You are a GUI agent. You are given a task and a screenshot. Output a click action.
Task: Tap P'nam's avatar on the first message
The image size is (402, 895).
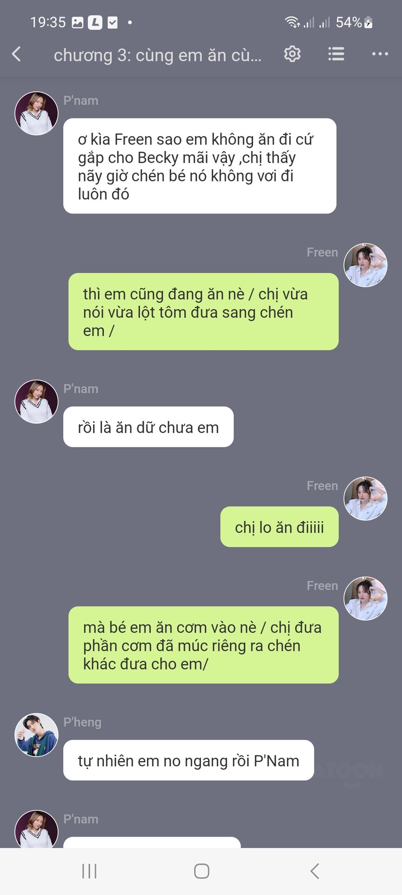tap(36, 113)
